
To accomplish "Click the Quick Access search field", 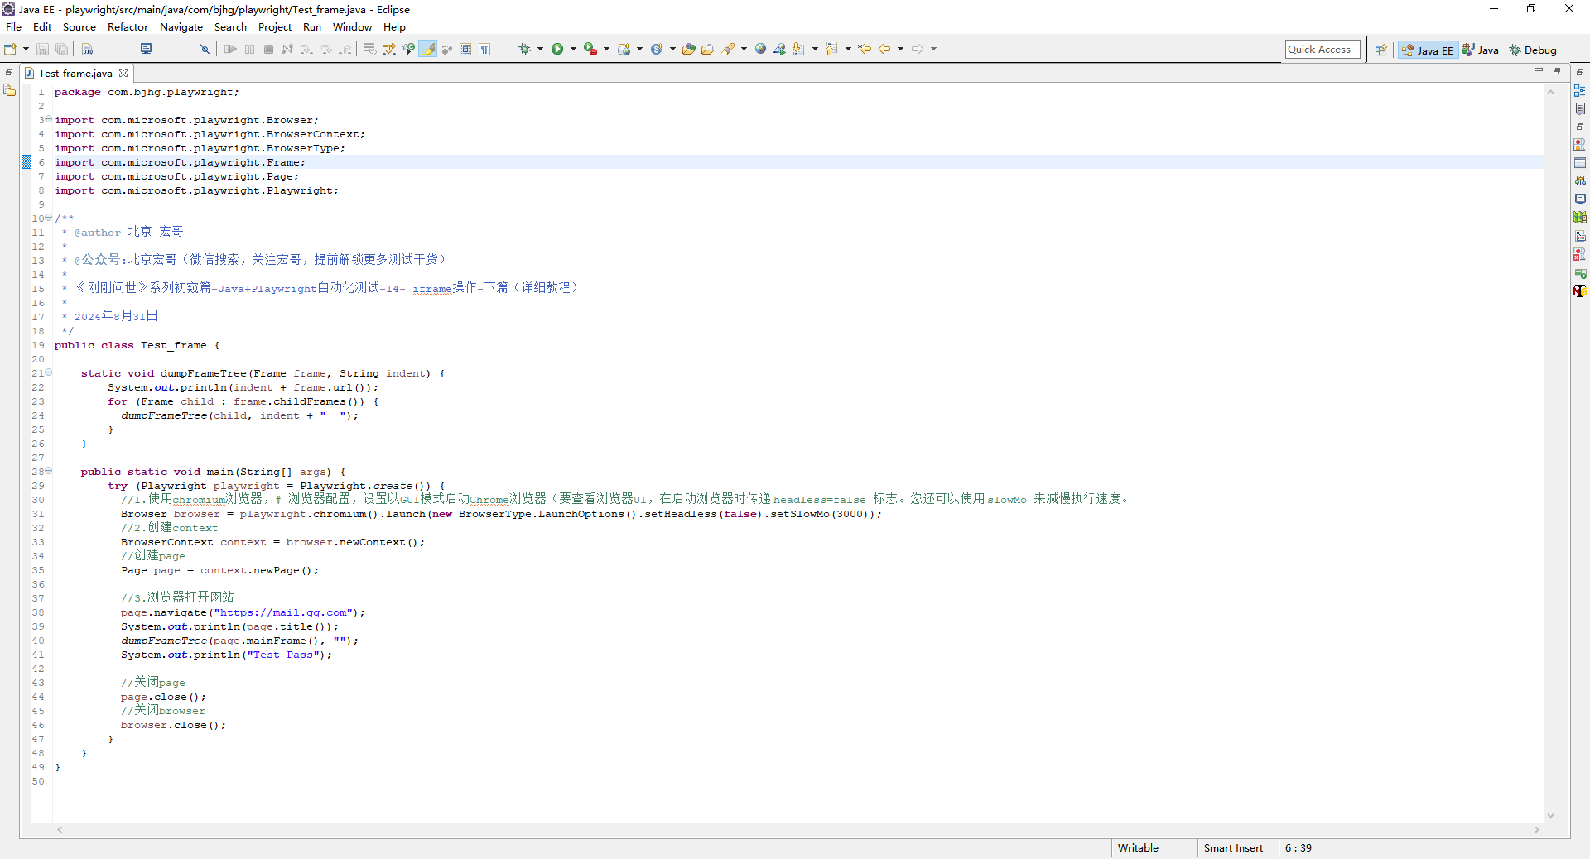I will click(x=1323, y=50).
